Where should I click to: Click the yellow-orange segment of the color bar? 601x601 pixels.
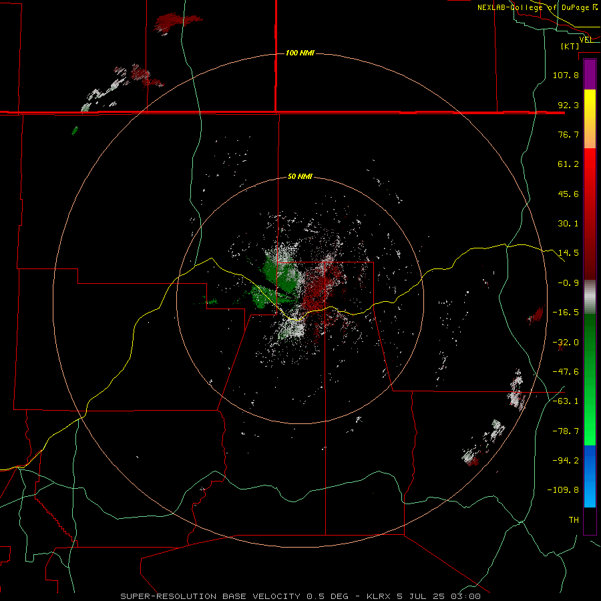(x=590, y=119)
